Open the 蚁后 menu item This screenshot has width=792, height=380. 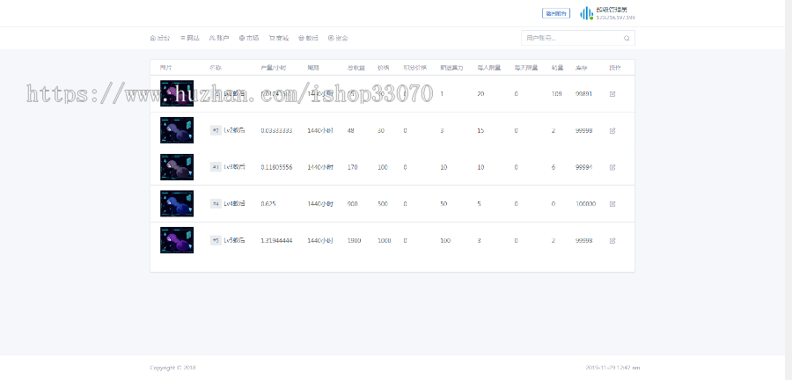(x=308, y=38)
